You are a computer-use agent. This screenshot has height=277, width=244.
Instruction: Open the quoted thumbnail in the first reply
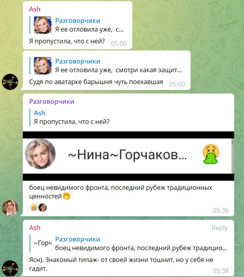(43, 25)
